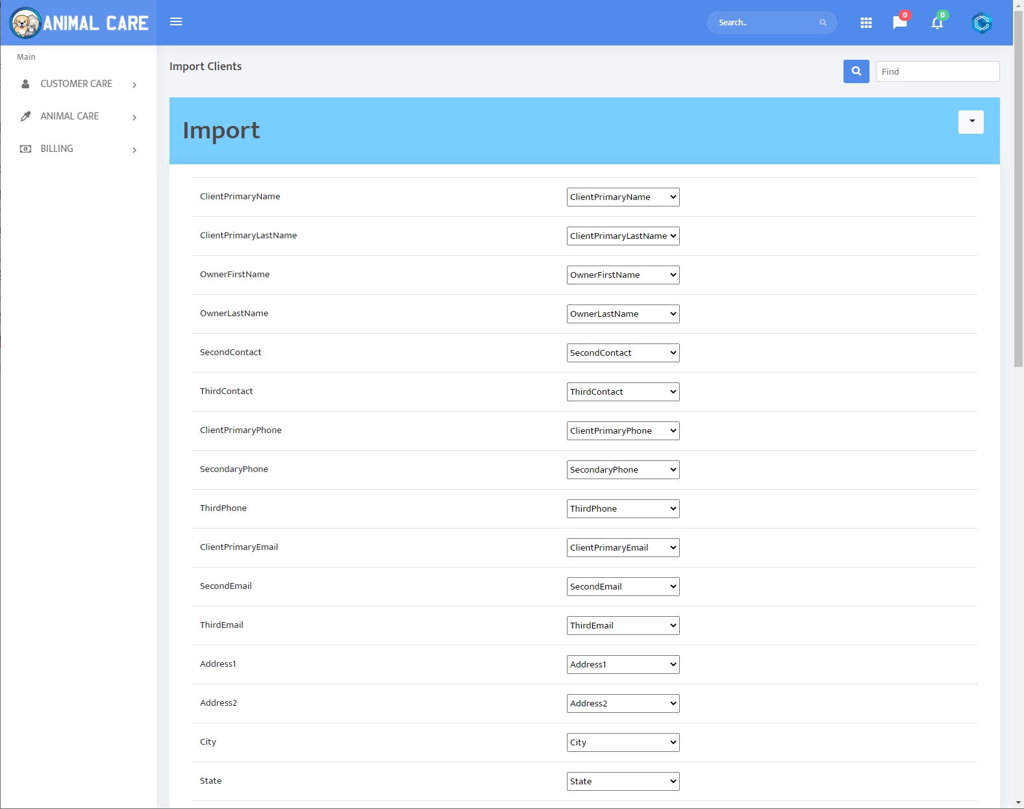This screenshot has width=1024, height=809.
Task: Open OwnerLastName mapping dropdown
Action: 623,314
